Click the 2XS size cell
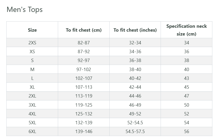220x138 pixels. (32, 43)
